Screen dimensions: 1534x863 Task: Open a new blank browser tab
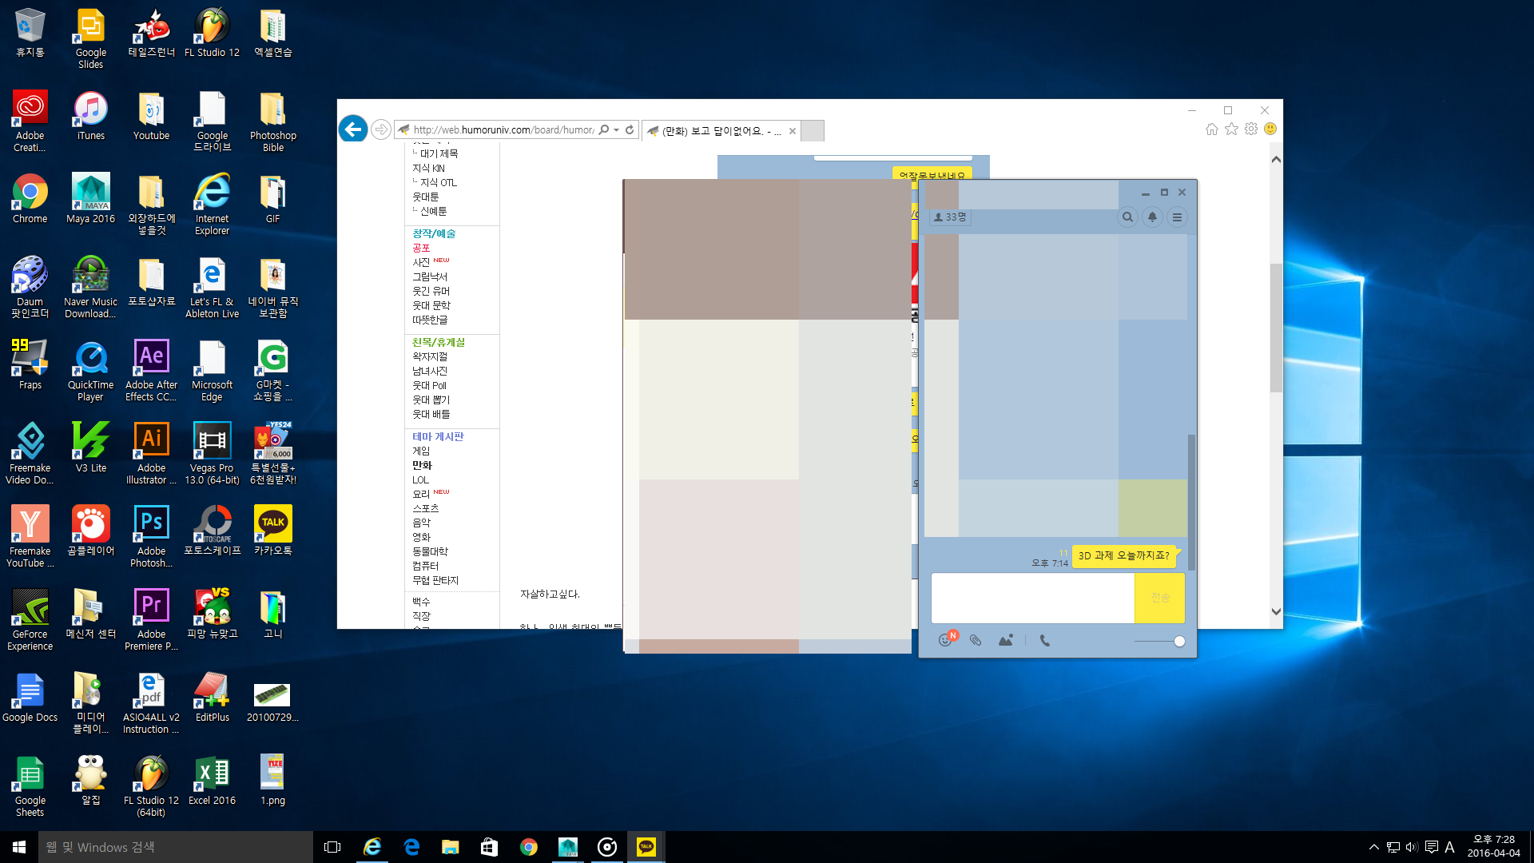click(813, 131)
